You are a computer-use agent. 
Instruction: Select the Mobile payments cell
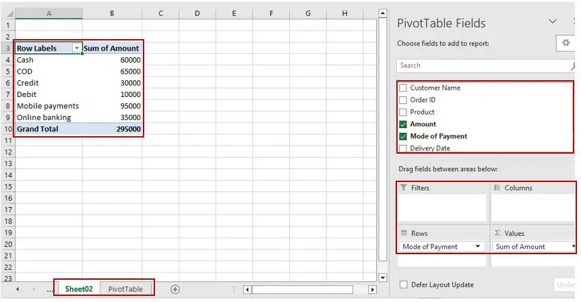coord(49,106)
